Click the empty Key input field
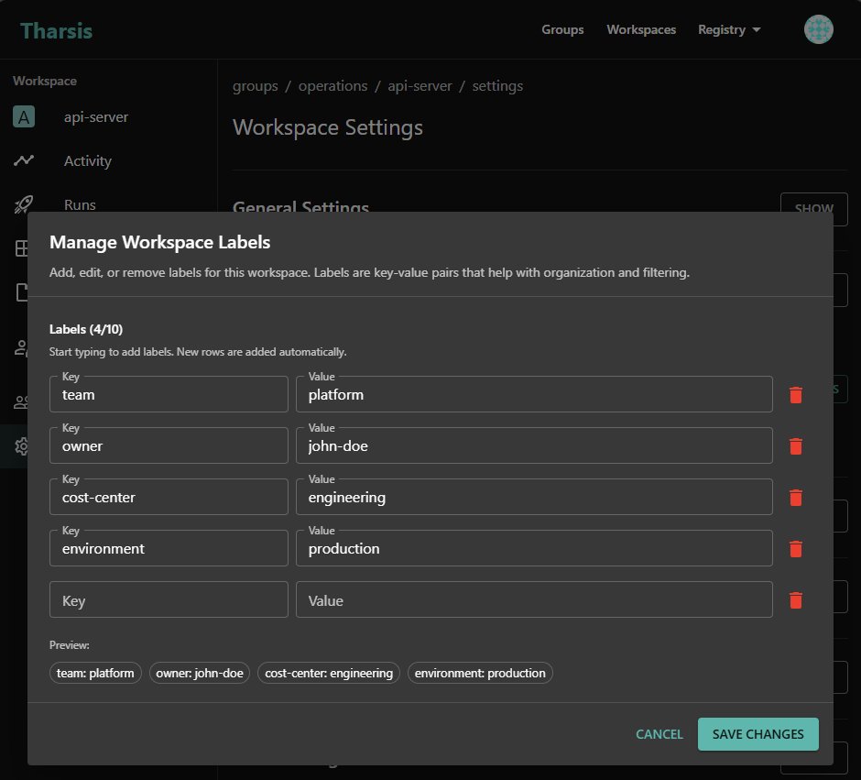The width and height of the screenshot is (861, 780). coord(169,599)
